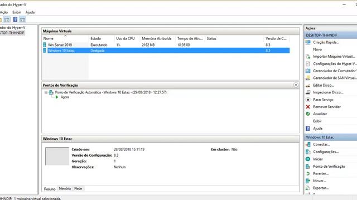Click the DESKTOP-THHNDIF header in Ações
The height and width of the screenshot is (200, 357).
330,35
